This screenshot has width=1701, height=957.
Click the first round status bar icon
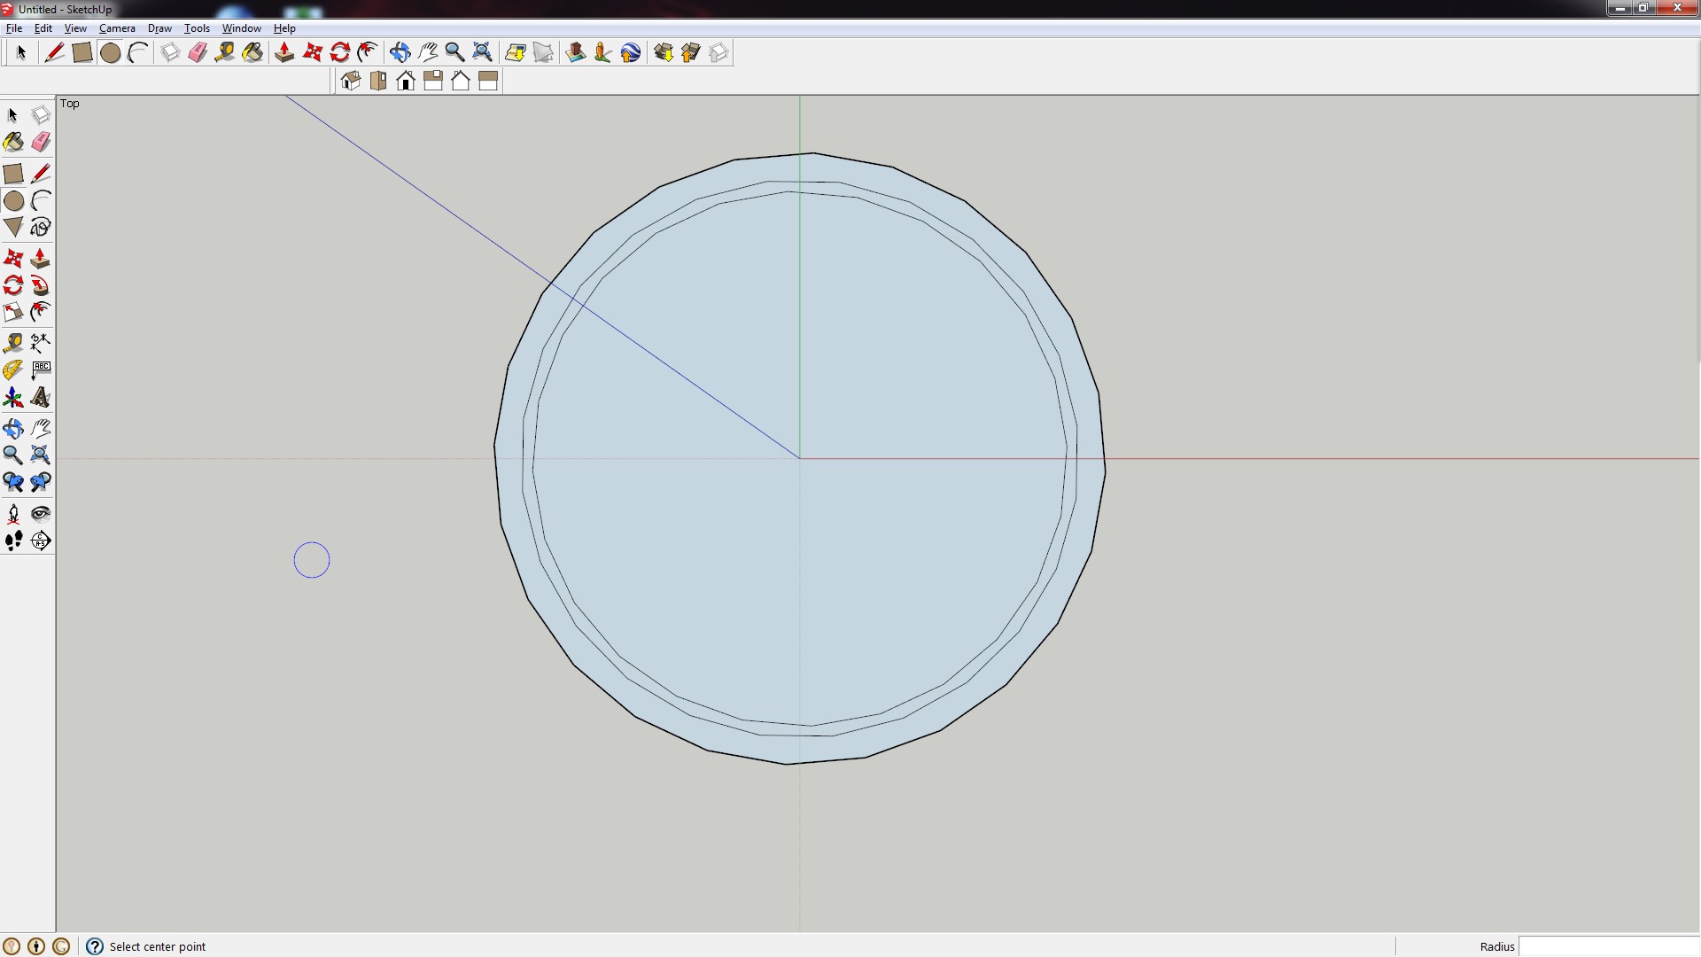pyautogui.click(x=12, y=946)
